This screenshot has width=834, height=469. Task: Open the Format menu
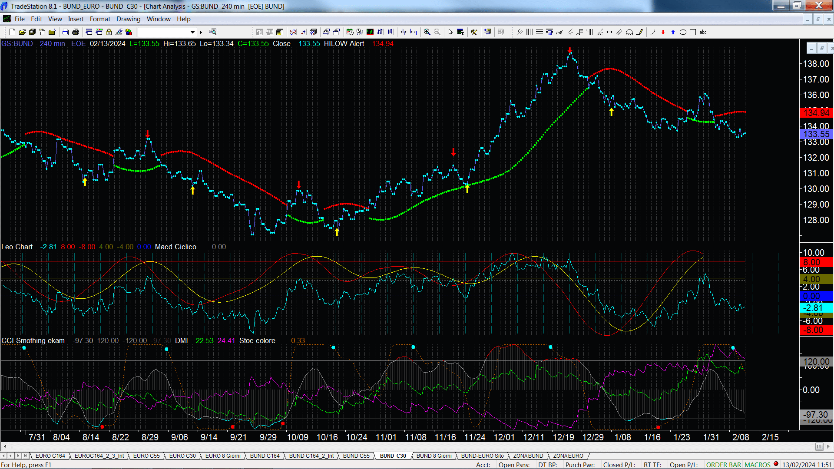[100, 19]
